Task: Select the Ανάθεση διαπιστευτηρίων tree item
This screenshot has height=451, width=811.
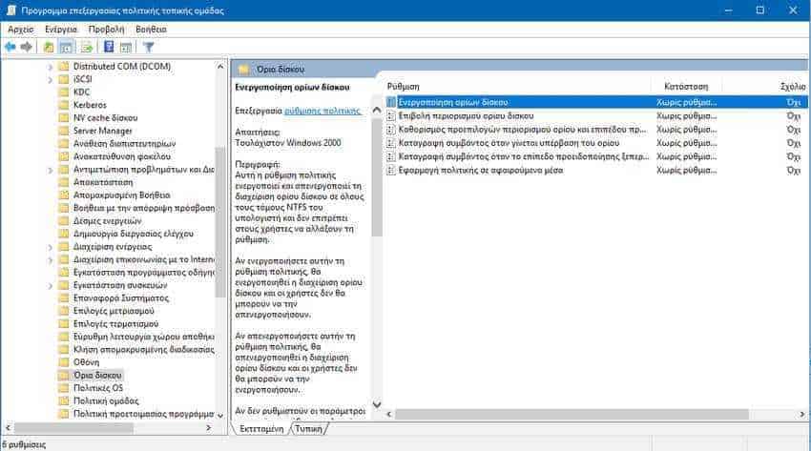Action: tap(124, 144)
